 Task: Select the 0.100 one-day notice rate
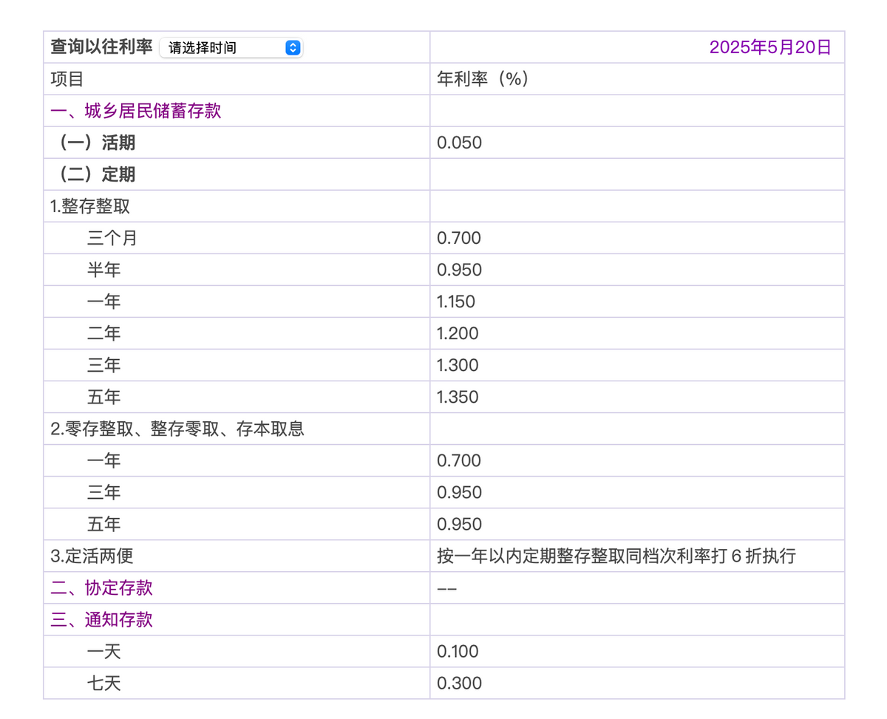point(458,652)
